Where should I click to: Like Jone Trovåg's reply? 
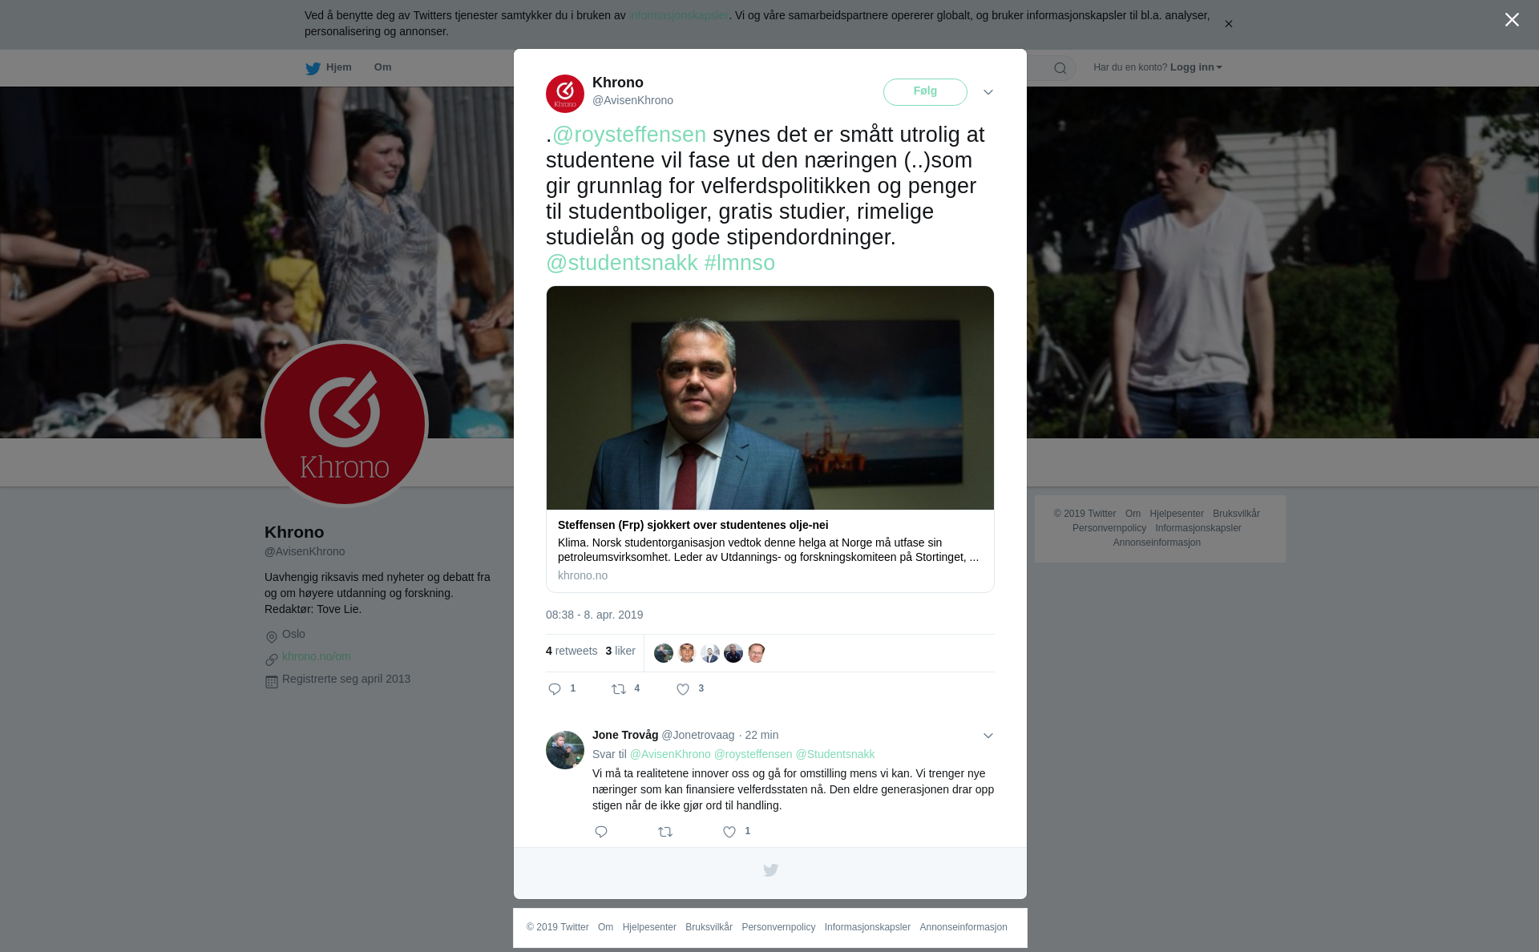click(729, 832)
